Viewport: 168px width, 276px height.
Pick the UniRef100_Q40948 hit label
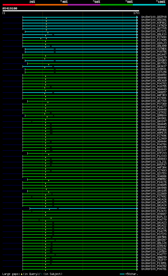(x=154, y=188)
